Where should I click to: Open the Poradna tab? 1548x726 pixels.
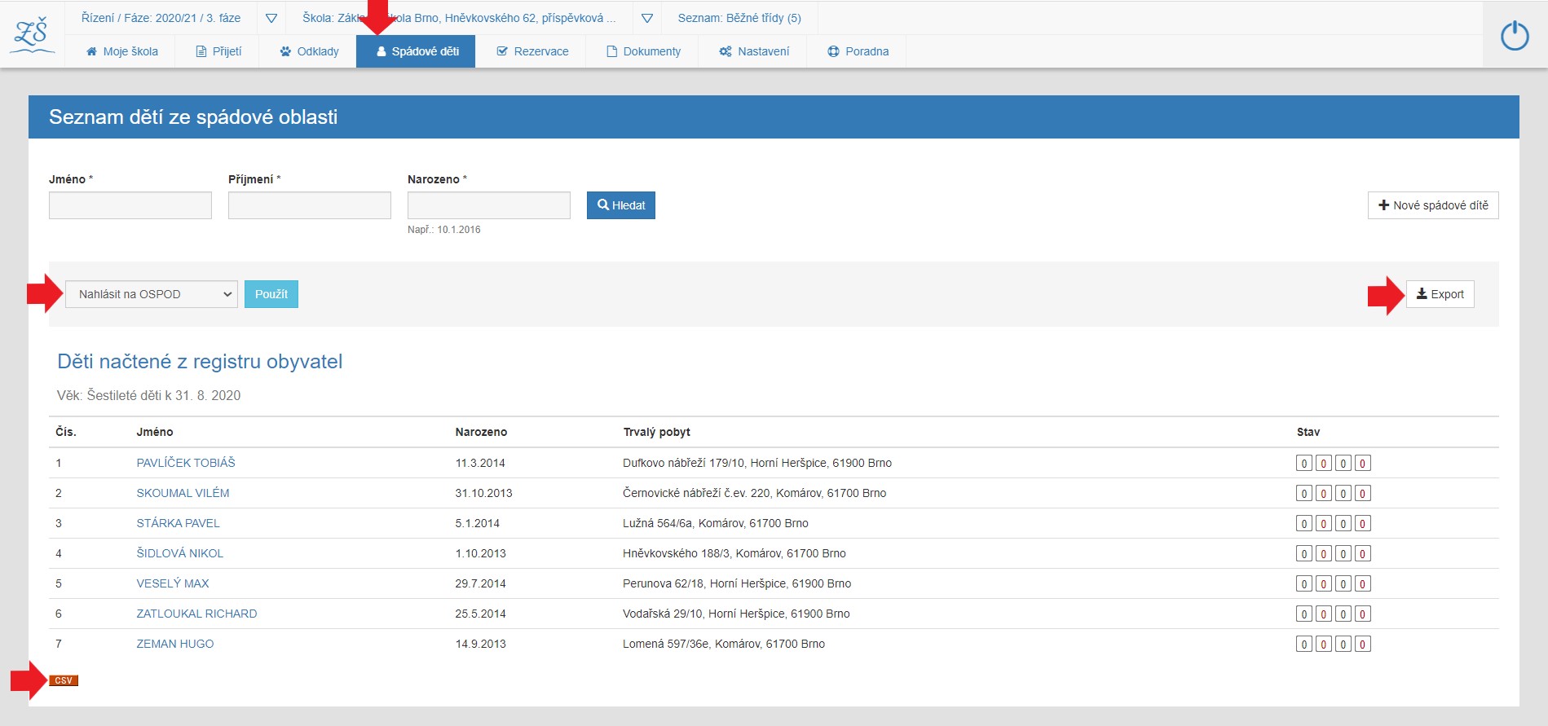point(858,51)
